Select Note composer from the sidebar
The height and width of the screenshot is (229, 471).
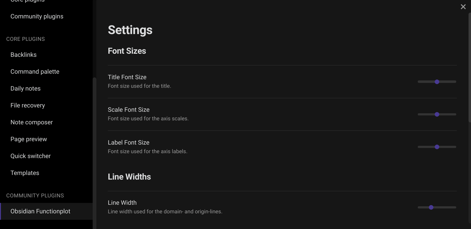click(31, 122)
